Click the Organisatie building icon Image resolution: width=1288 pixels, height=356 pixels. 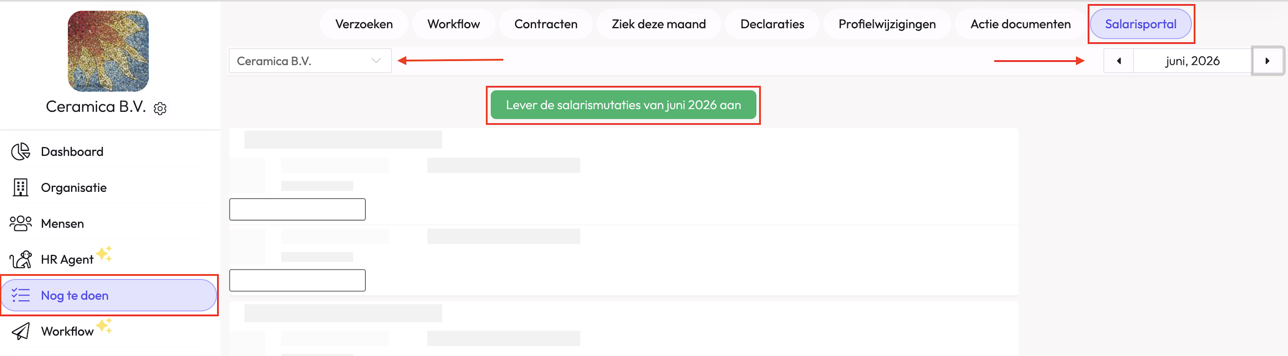[x=21, y=188]
